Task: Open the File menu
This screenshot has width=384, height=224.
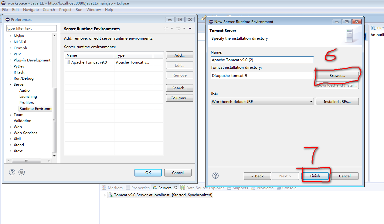Action: 5,10
